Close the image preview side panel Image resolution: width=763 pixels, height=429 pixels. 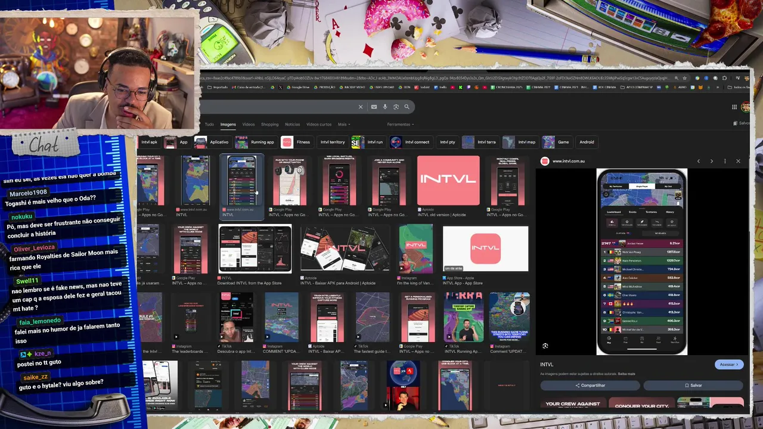738,161
